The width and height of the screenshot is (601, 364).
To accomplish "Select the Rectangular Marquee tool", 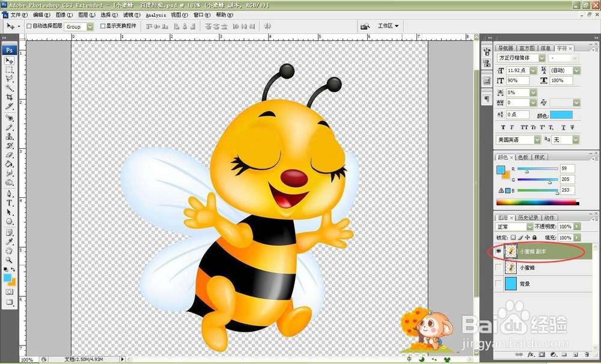I will click(9, 70).
